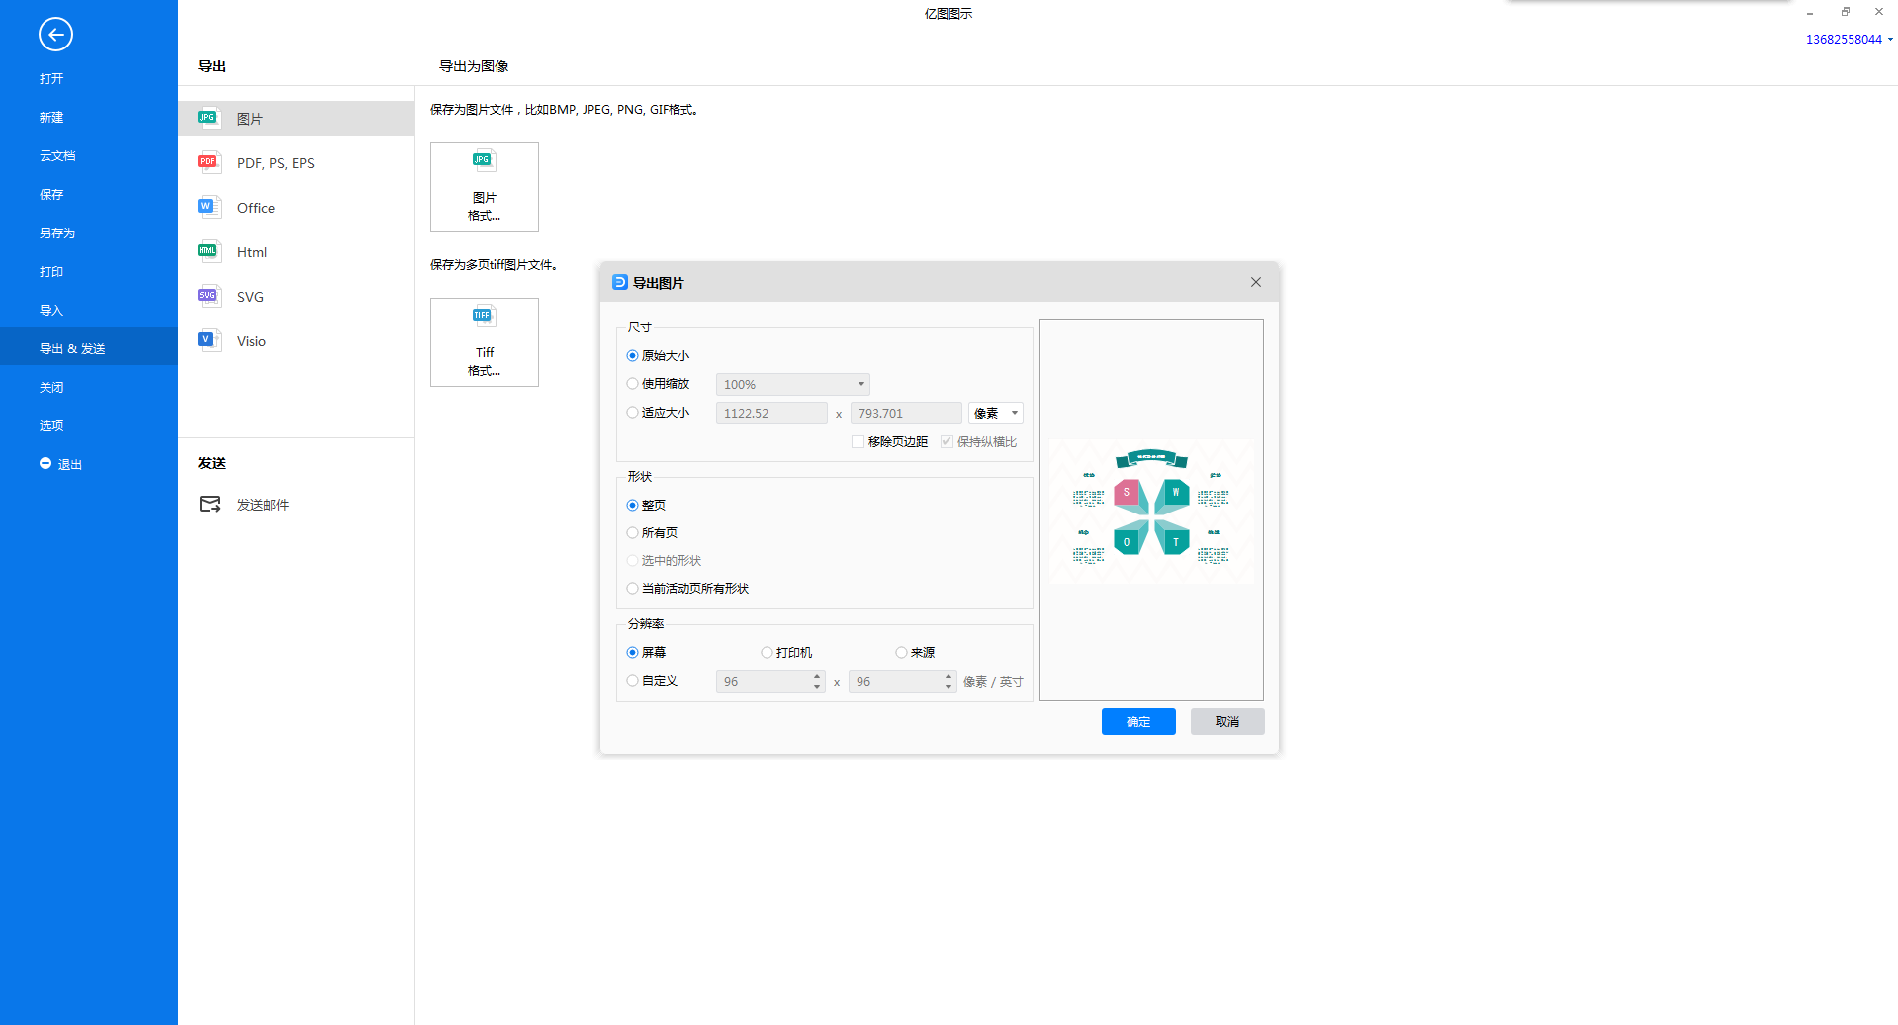Click the 取消 button in dialog
This screenshot has width=1898, height=1025.
click(x=1226, y=722)
